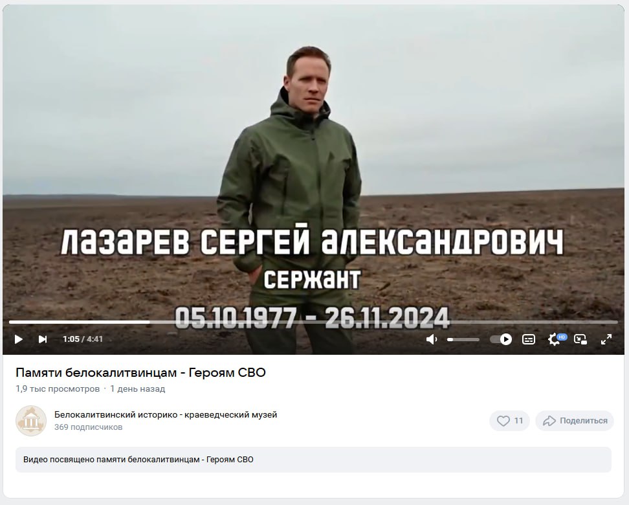Turn on subtitles
629x505 pixels.
(x=528, y=339)
